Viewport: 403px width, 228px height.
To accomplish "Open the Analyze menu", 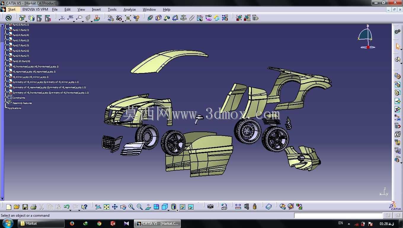I will (129, 9).
